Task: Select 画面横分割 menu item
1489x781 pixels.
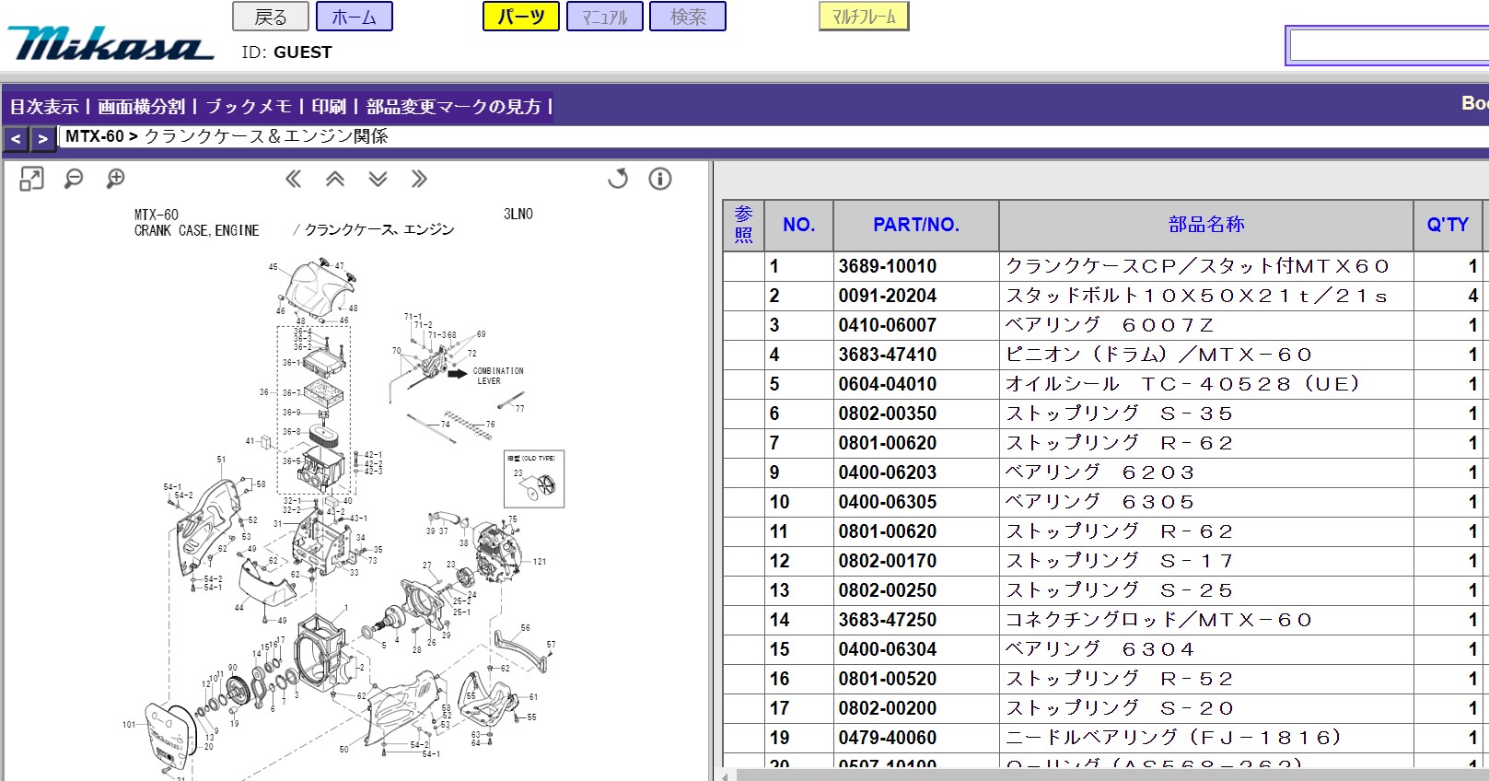Action: tap(141, 107)
